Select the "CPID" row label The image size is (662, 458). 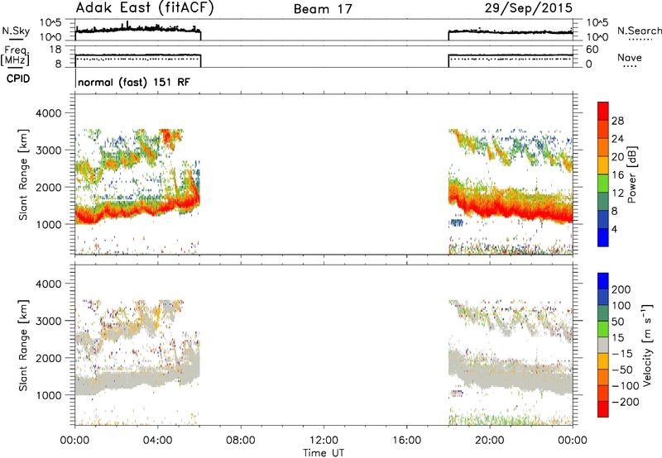[18, 79]
